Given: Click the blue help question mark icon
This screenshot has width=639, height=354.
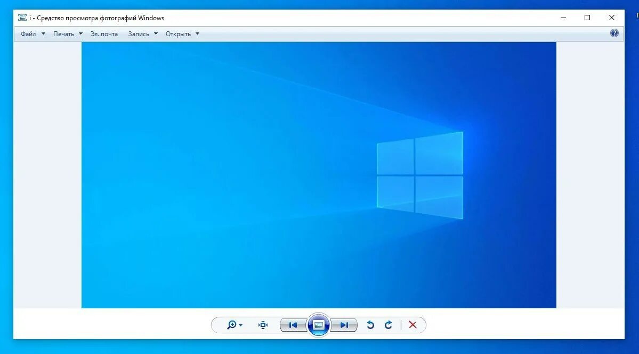Looking at the screenshot, I should tap(614, 33).
